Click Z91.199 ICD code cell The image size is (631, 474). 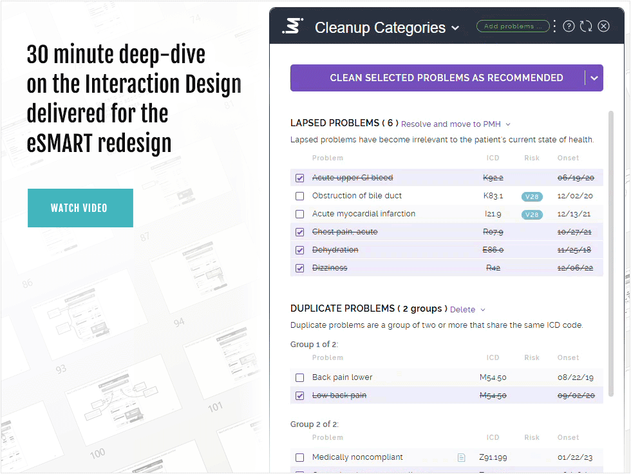click(x=493, y=457)
